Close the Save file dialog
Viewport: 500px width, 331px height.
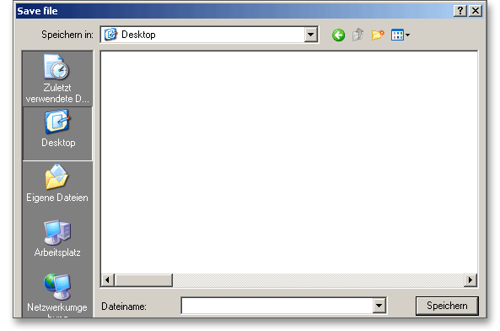(x=476, y=11)
